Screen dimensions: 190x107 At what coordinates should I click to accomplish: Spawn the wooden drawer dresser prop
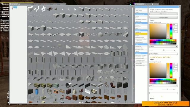pos(81,97)
